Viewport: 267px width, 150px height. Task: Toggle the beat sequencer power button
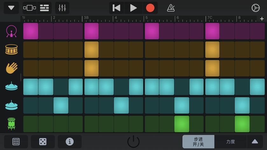click(x=133, y=142)
